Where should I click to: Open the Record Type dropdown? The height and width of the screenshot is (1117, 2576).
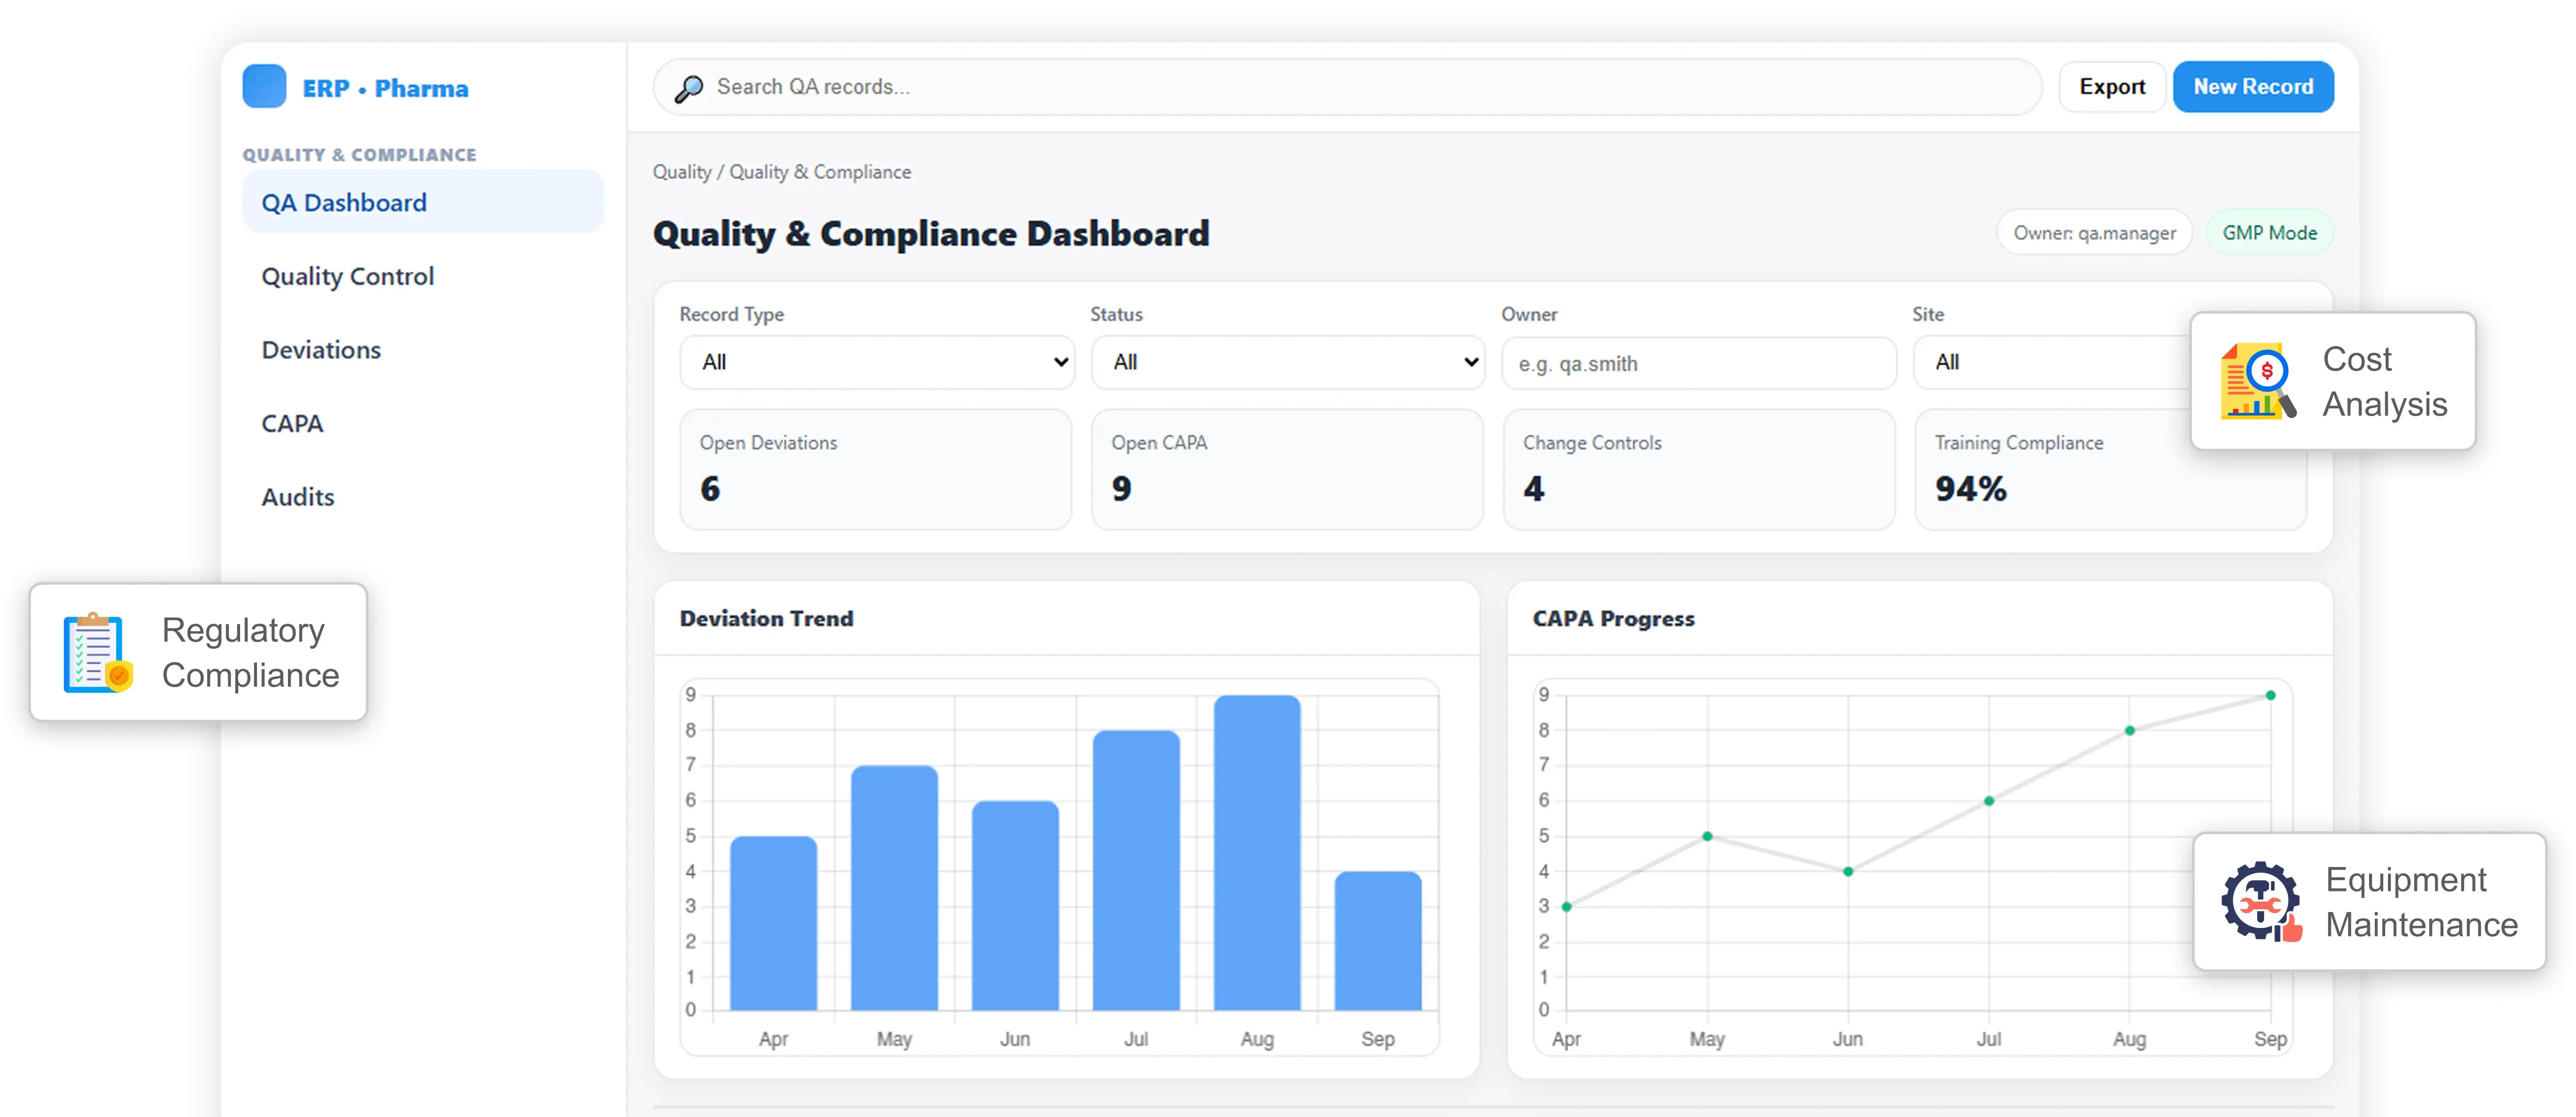876,362
